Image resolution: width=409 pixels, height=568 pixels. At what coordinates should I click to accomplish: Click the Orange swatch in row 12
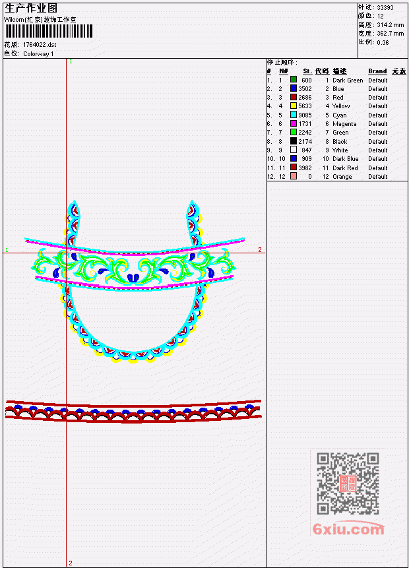coord(294,176)
